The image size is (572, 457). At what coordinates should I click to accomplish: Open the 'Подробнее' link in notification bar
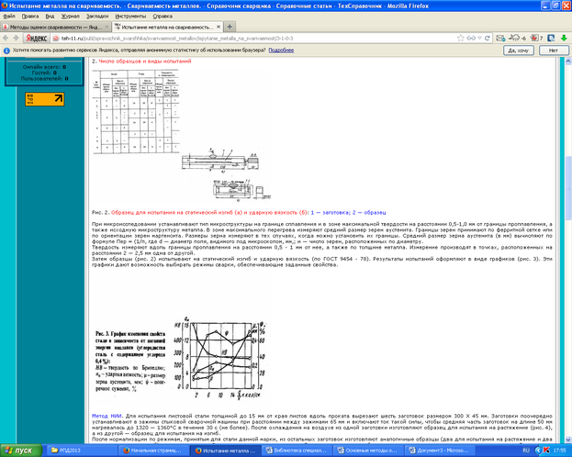click(x=281, y=50)
